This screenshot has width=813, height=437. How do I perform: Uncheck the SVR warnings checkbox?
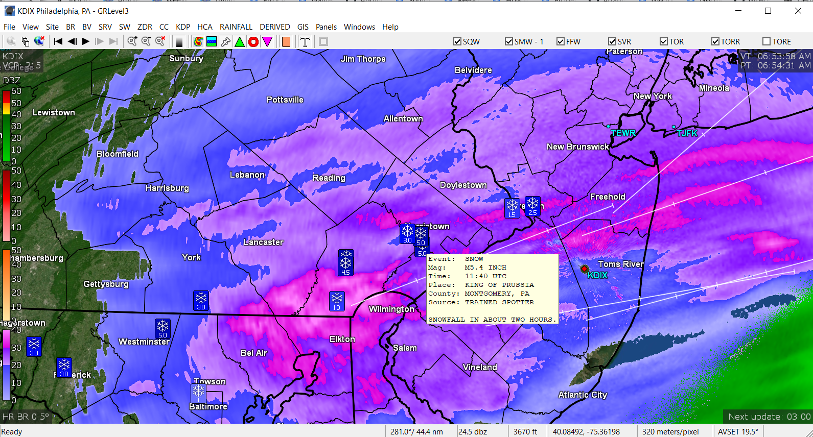[612, 41]
